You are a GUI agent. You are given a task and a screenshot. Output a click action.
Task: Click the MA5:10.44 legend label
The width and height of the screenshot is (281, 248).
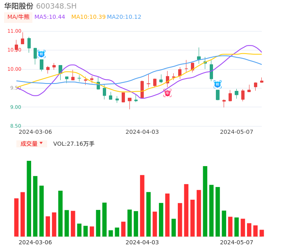tap(50, 17)
